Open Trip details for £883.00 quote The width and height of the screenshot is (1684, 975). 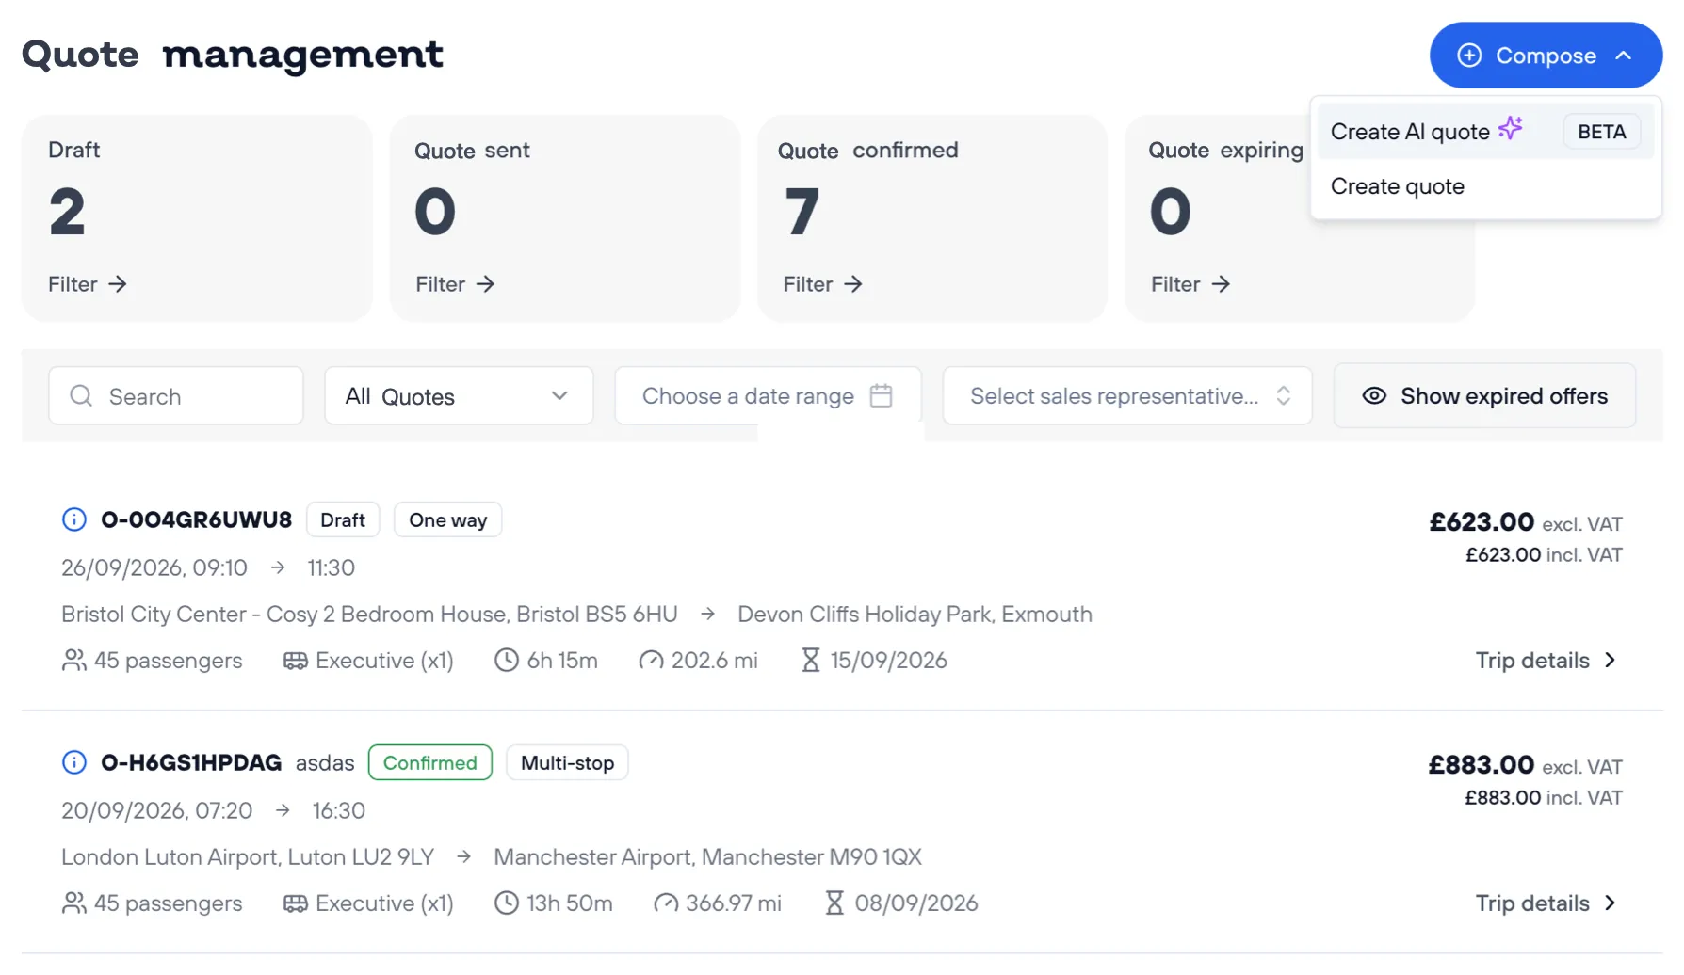pos(1546,903)
